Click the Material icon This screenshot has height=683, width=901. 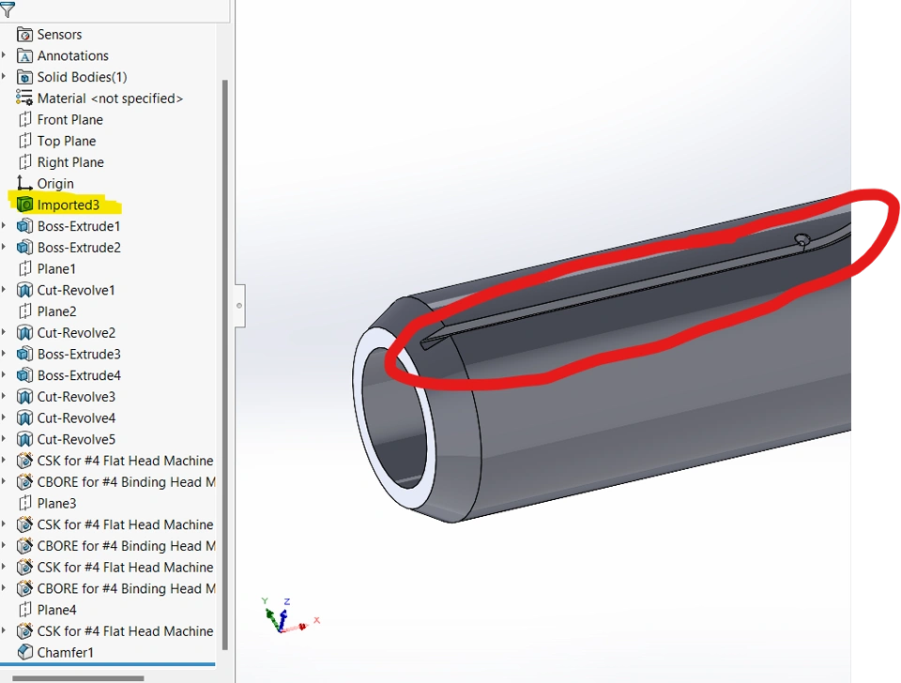coord(24,99)
